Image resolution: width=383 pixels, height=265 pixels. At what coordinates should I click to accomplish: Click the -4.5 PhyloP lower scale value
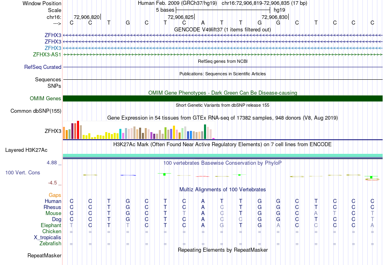tap(52, 183)
